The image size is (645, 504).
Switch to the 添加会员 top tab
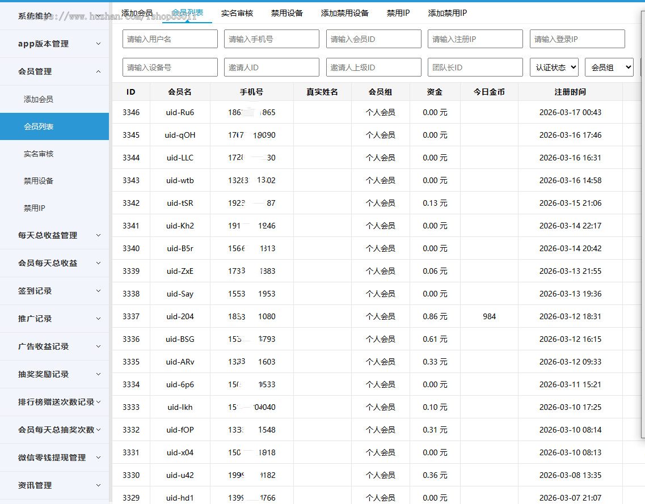137,13
